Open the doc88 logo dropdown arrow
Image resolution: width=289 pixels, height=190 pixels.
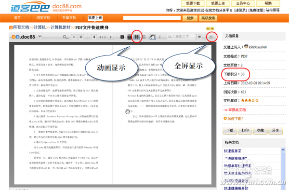[x=40, y=37]
